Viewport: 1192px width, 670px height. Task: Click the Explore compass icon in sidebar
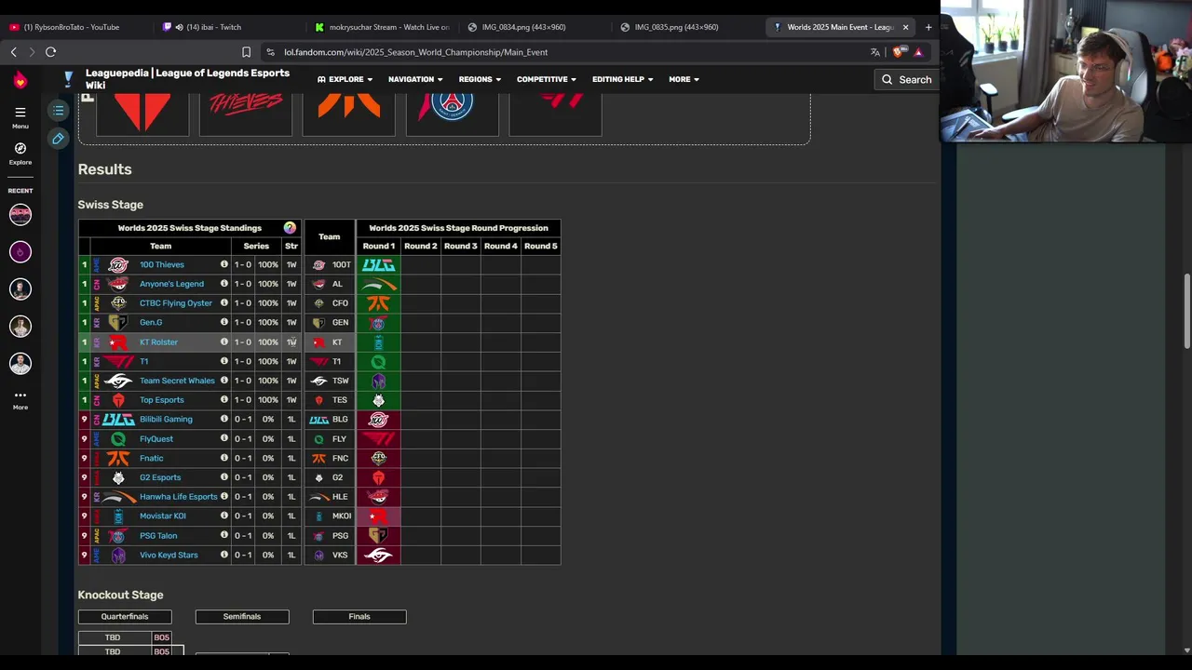click(x=20, y=148)
